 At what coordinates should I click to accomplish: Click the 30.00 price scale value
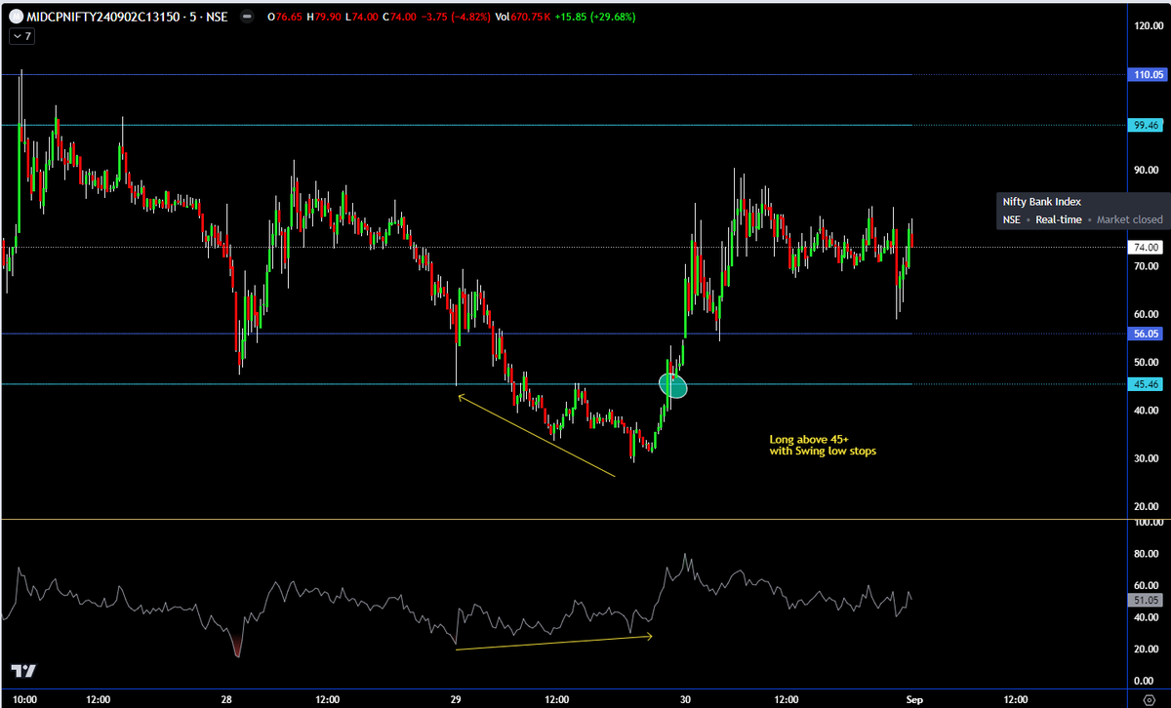click(1148, 458)
